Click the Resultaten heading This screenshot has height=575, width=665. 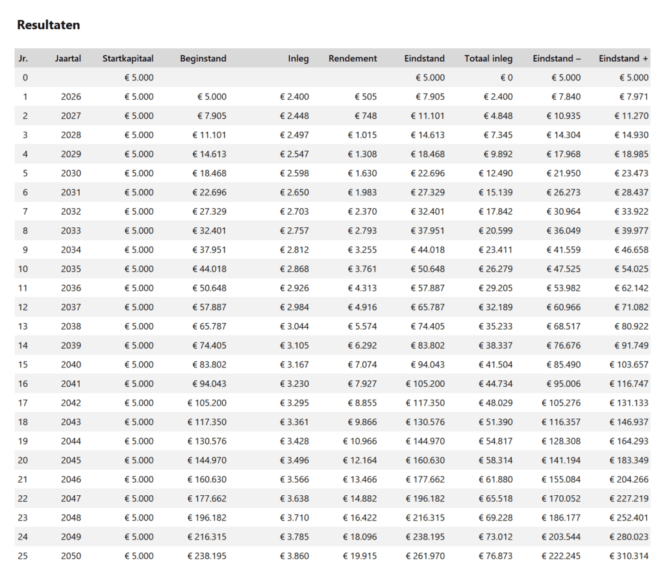tap(49, 25)
